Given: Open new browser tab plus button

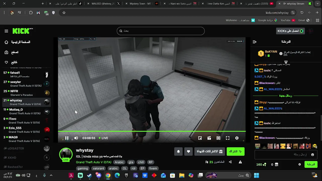Looking at the screenshot, I should [x=43, y=4].
